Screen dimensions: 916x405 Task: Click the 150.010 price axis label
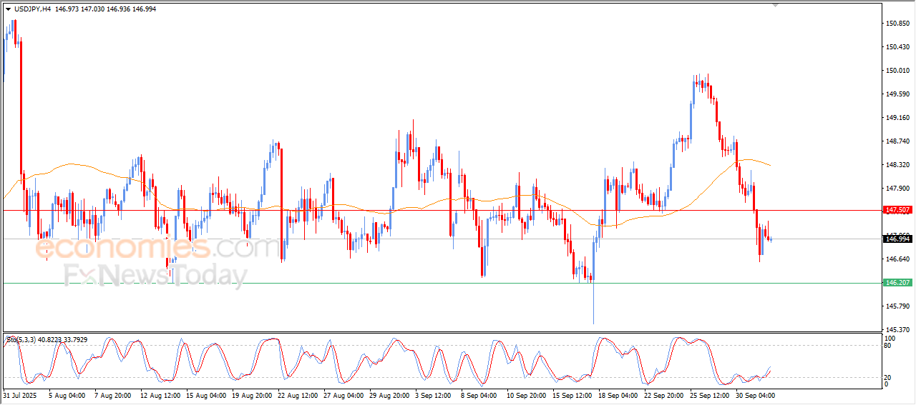(x=897, y=71)
